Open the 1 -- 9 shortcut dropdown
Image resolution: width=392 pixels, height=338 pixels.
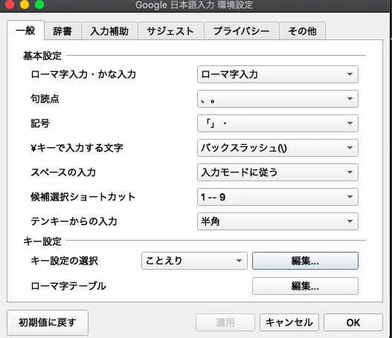[277, 197]
